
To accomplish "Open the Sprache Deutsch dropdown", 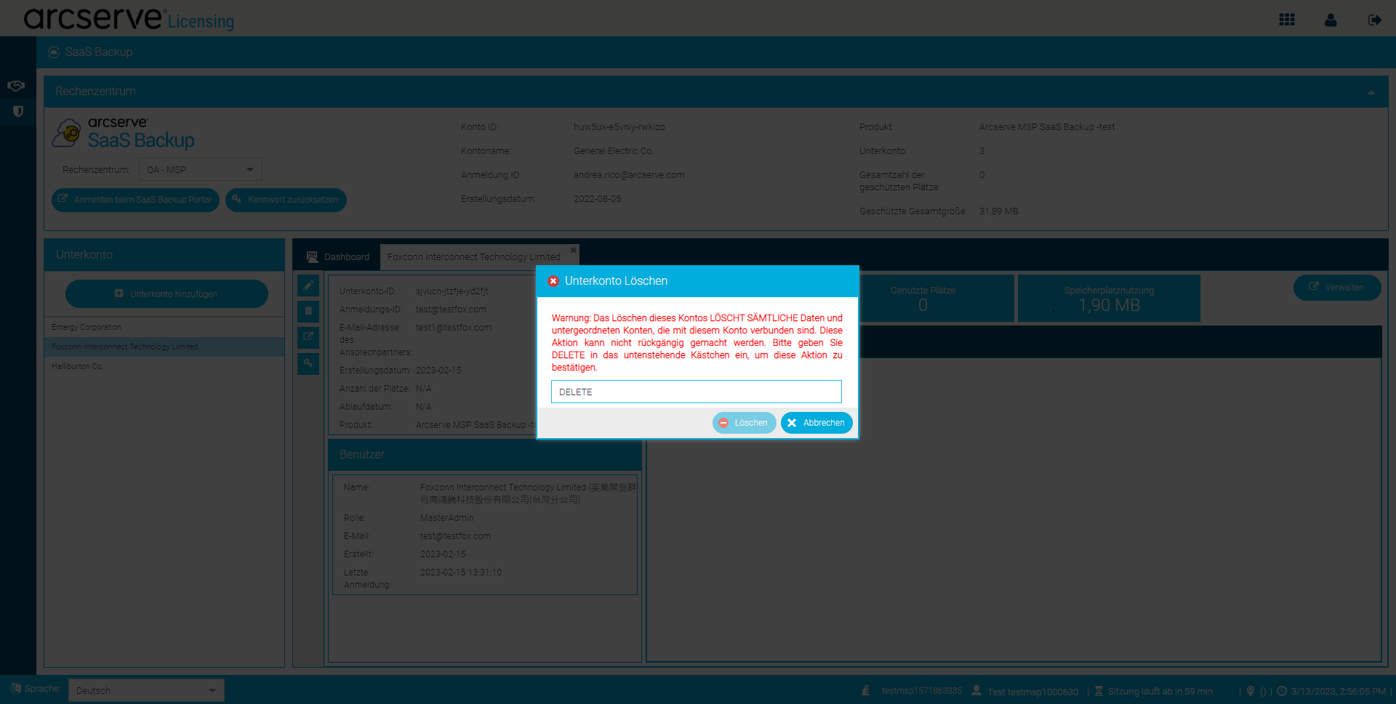I will point(146,690).
